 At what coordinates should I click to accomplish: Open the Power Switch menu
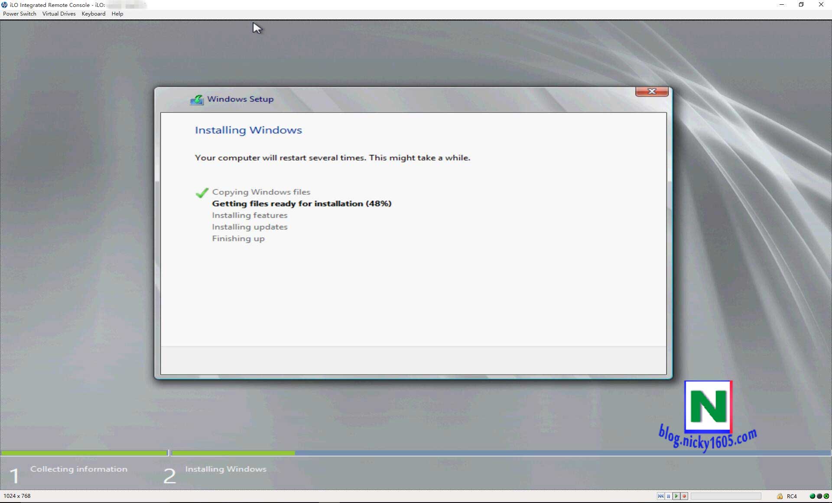[19, 14]
